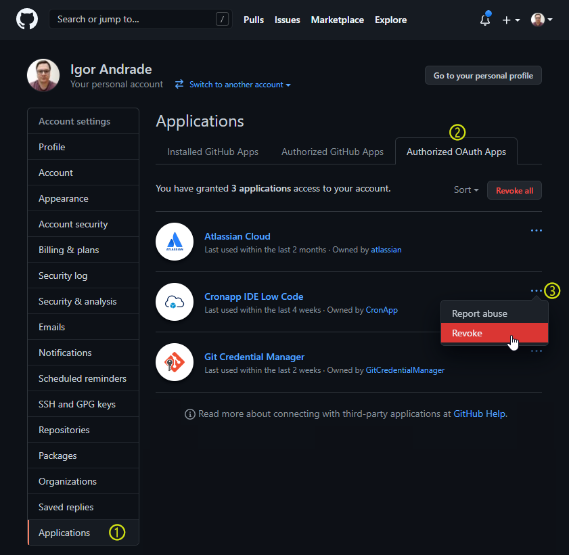This screenshot has width=569, height=555.
Task: Go to Pulls in the top navigation
Action: [x=254, y=20]
